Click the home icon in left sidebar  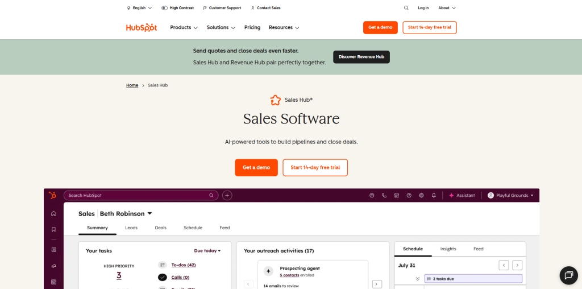[53, 213]
